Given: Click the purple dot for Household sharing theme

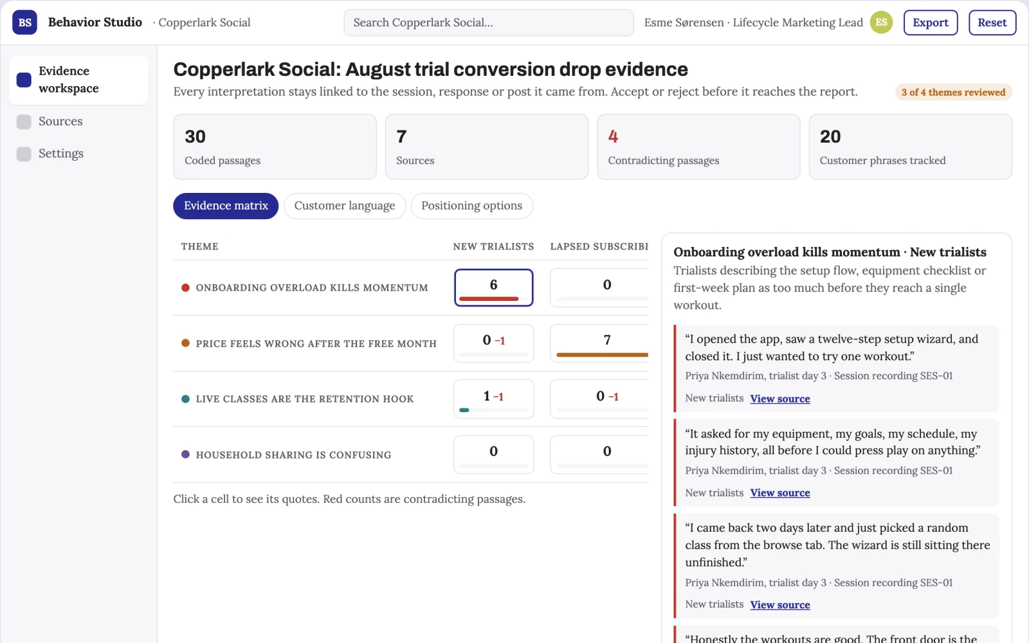Looking at the screenshot, I should pos(185,455).
